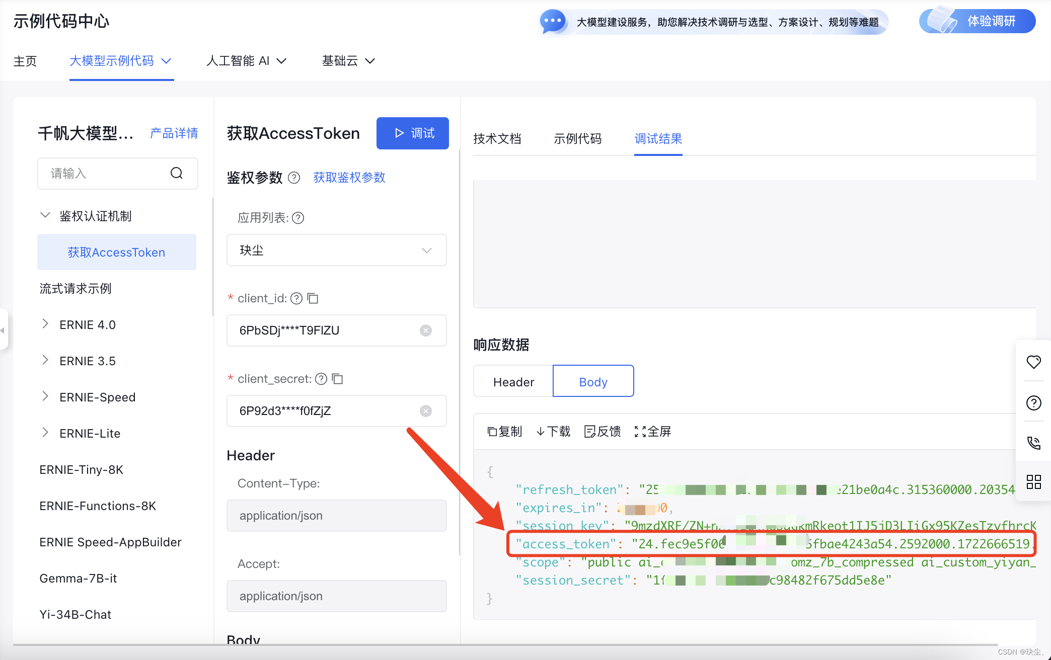Switch to the Header response tab
The height and width of the screenshot is (660, 1051).
tap(513, 382)
